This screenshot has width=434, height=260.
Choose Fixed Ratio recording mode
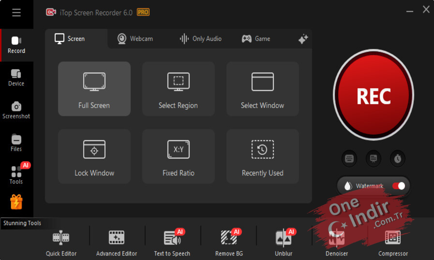tap(178, 156)
